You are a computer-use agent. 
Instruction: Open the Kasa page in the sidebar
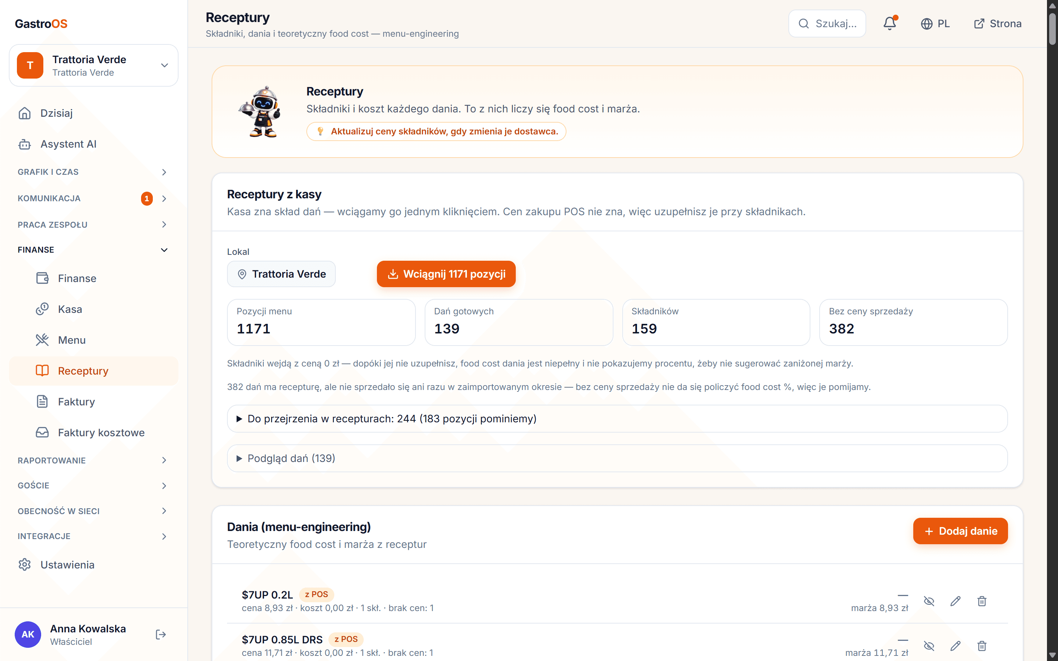pos(94,309)
